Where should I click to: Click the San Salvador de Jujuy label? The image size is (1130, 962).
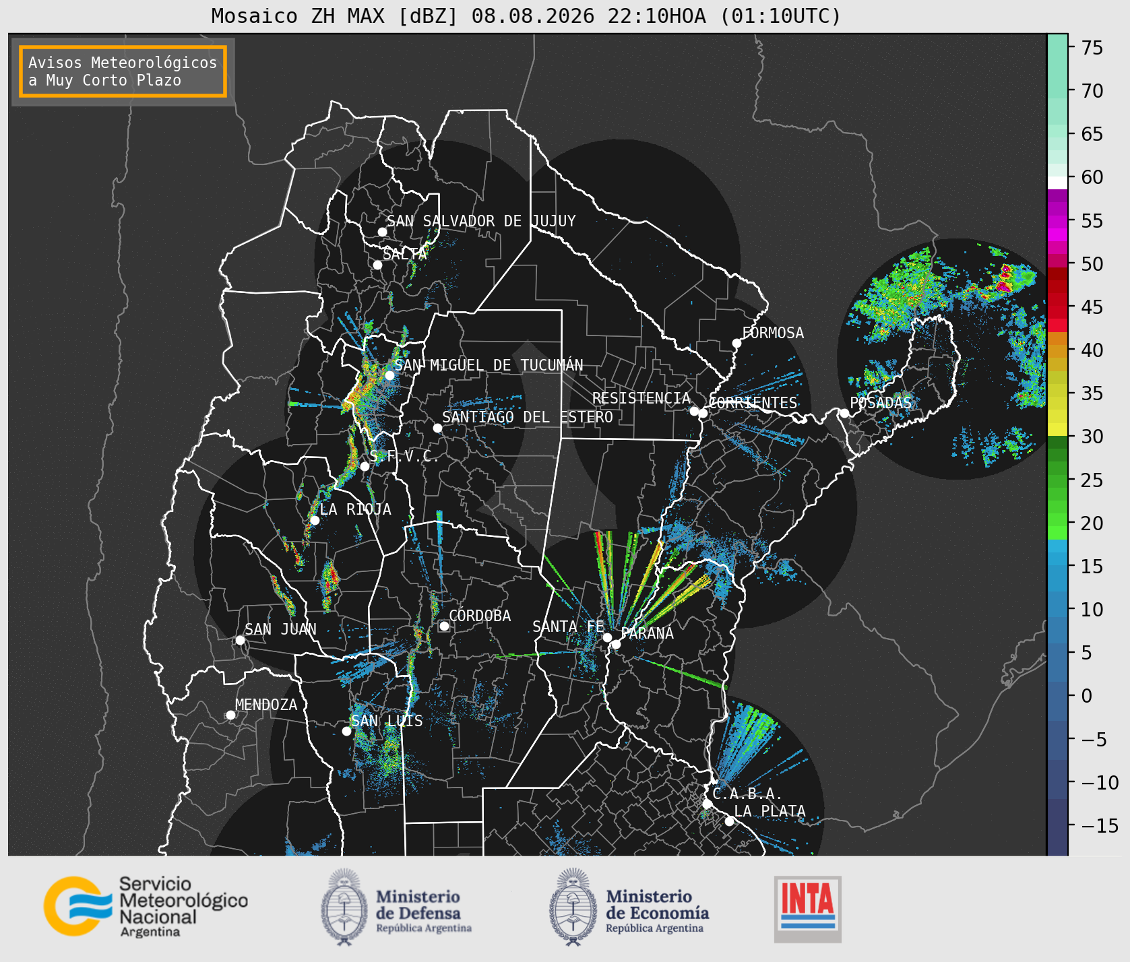[x=481, y=221]
